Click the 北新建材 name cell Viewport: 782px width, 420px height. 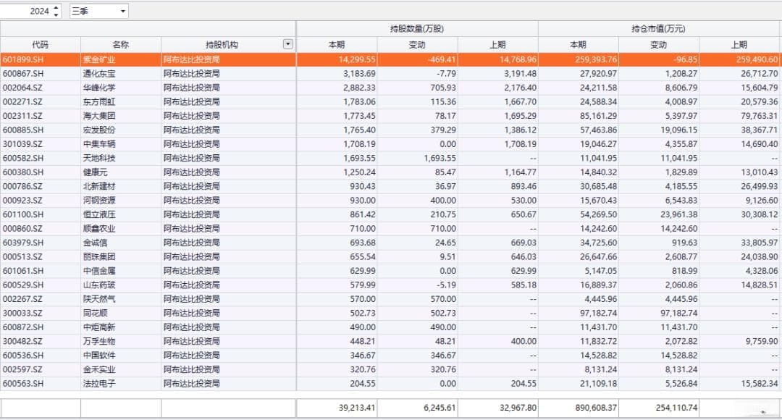click(121, 186)
